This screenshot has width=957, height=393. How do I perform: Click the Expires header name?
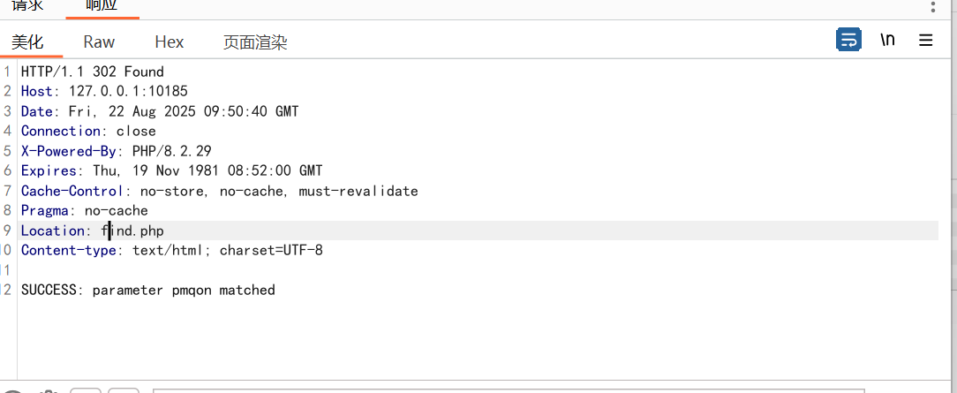(x=49, y=170)
